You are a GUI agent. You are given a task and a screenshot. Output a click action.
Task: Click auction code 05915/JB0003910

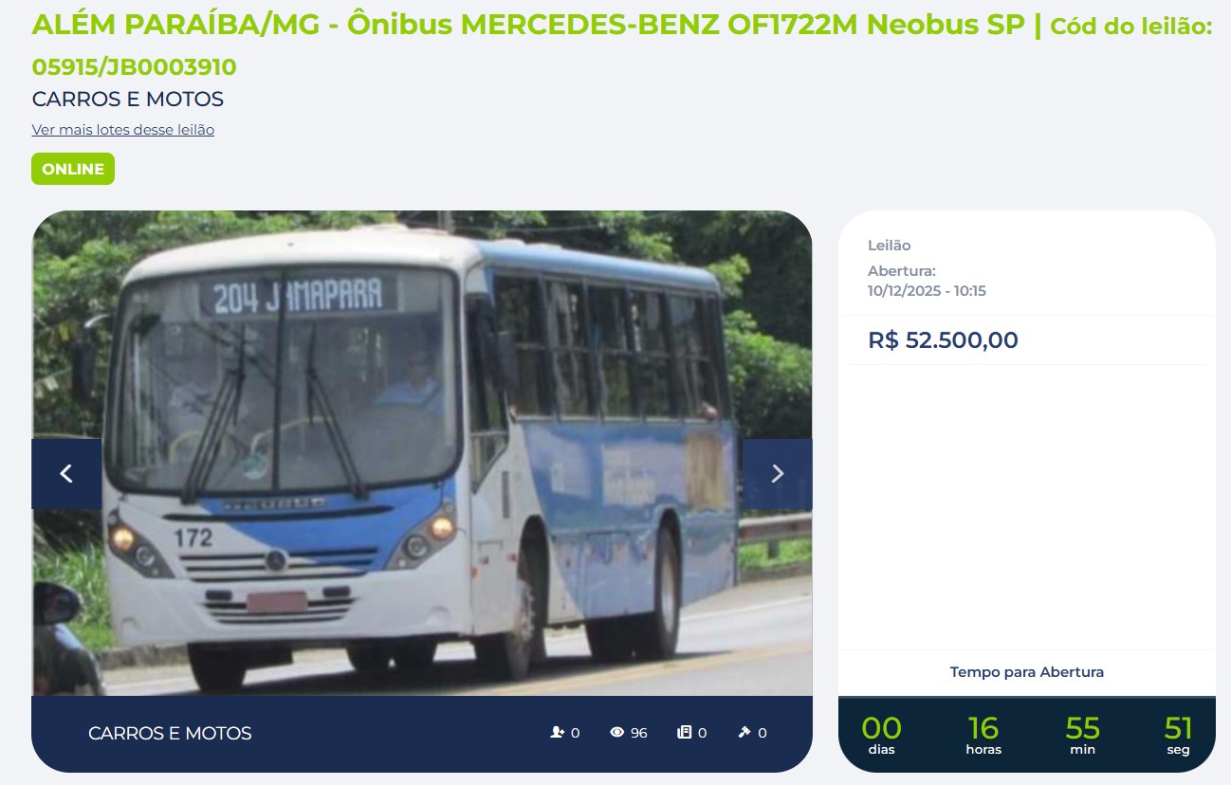pyautogui.click(x=135, y=67)
